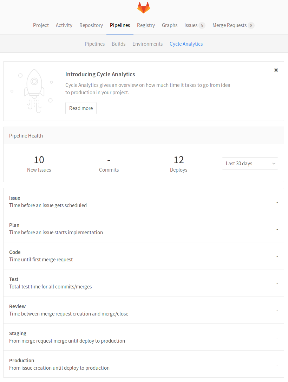
Task: Navigate to the Activity section
Action: click(64, 25)
